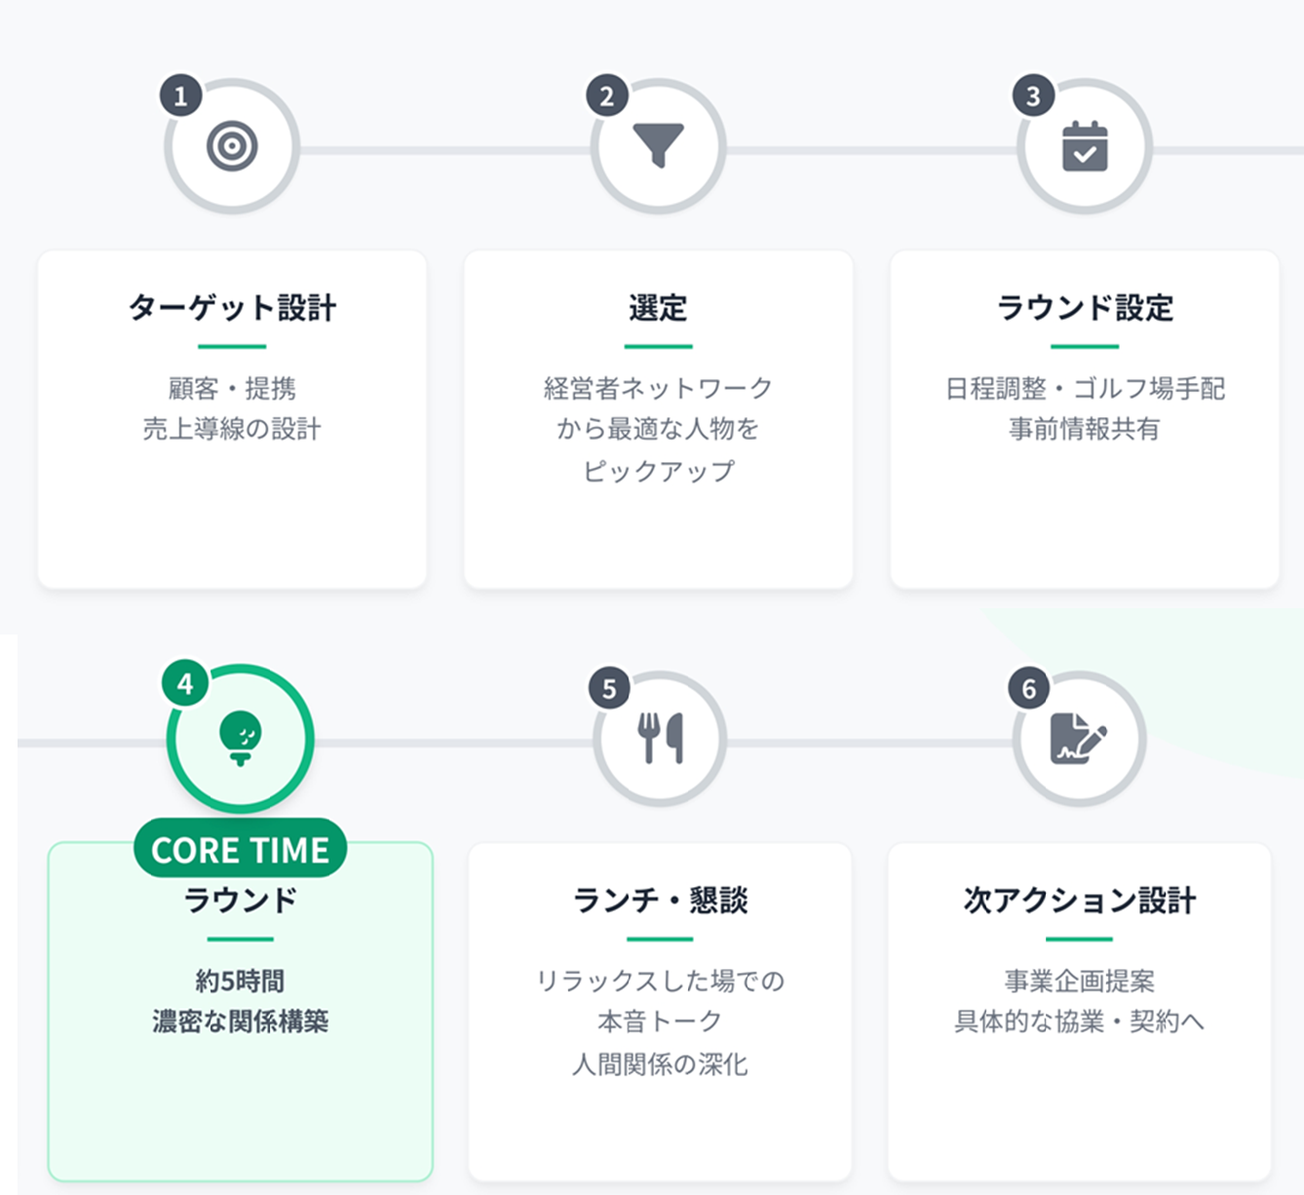Select the 選定 card heading
This screenshot has height=1195, width=1304.
click(658, 308)
